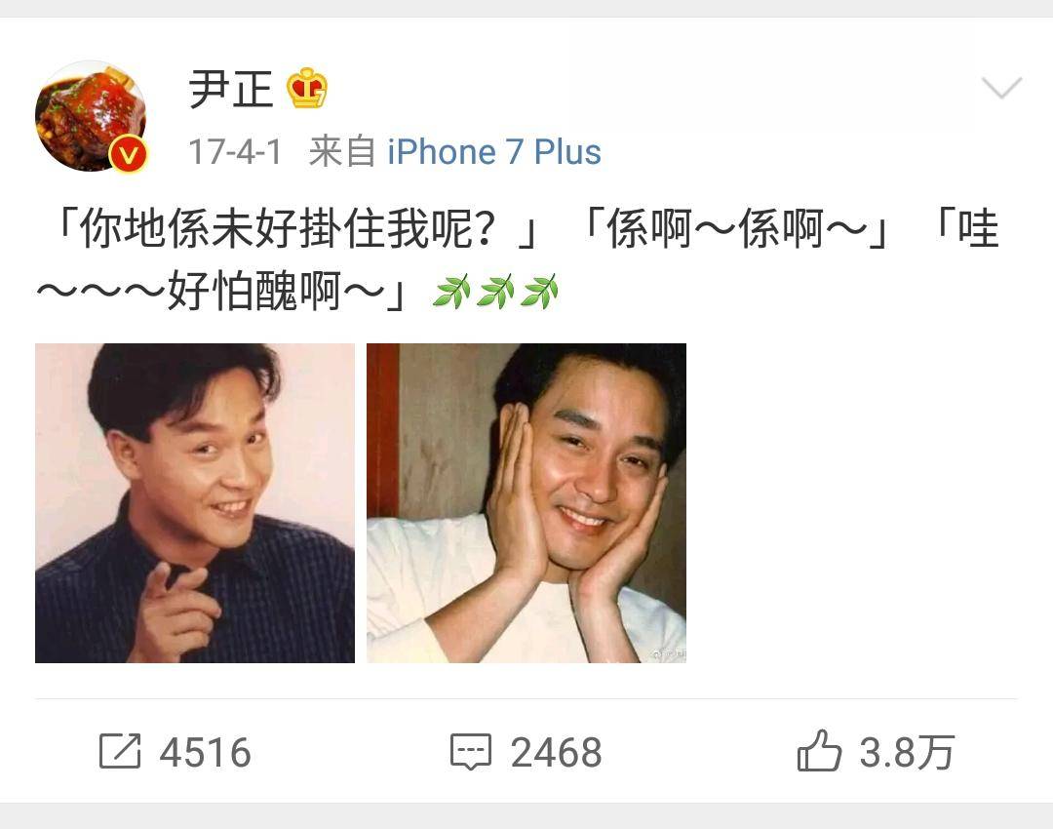Image resolution: width=1053 pixels, height=829 pixels.
Task: Expand the post options chevron arrow
Action: (1001, 88)
